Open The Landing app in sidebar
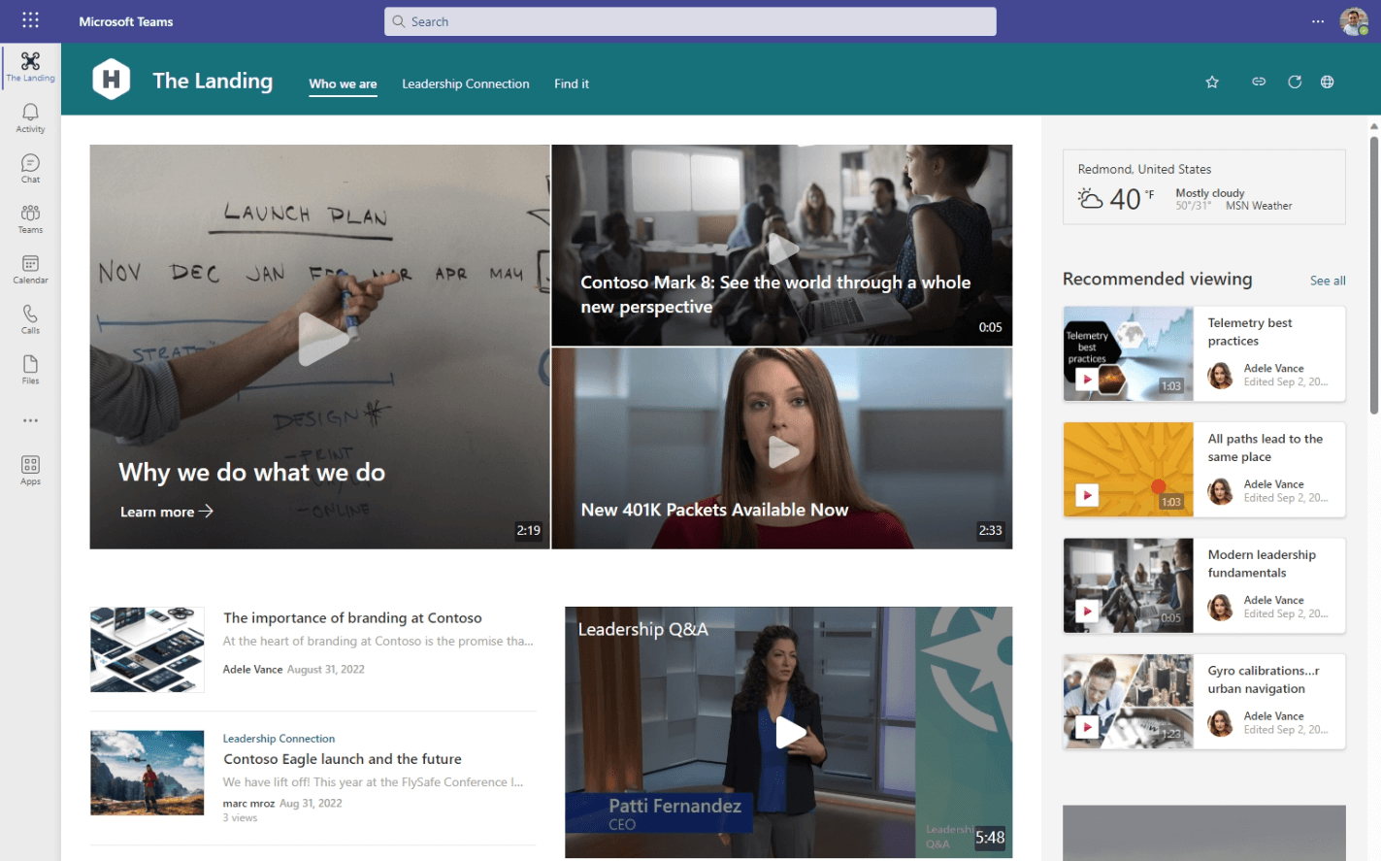The width and height of the screenshot is (1381, 861). [30, 67]
